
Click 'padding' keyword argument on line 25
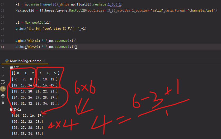(x=142, y=11)
